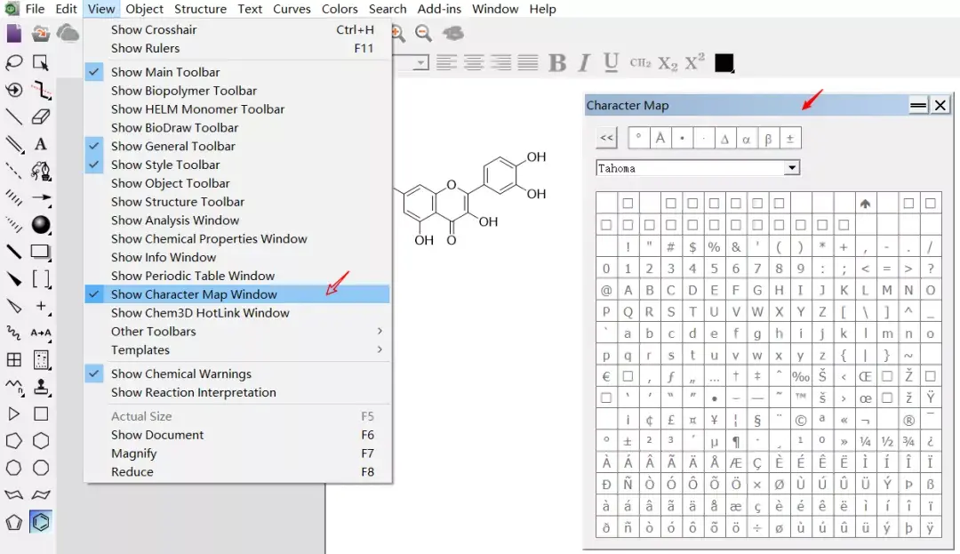Click the << button in Character Map
Viewport: 960px width, 554px height.
(605, 137)
